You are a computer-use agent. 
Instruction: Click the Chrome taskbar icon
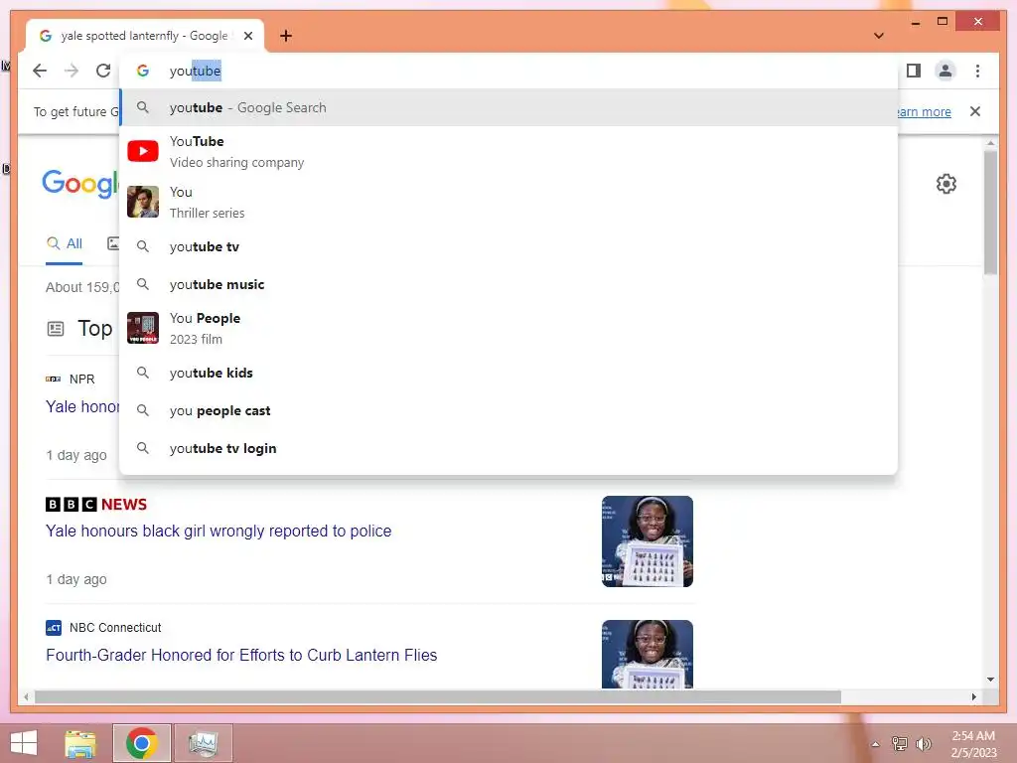142,743
